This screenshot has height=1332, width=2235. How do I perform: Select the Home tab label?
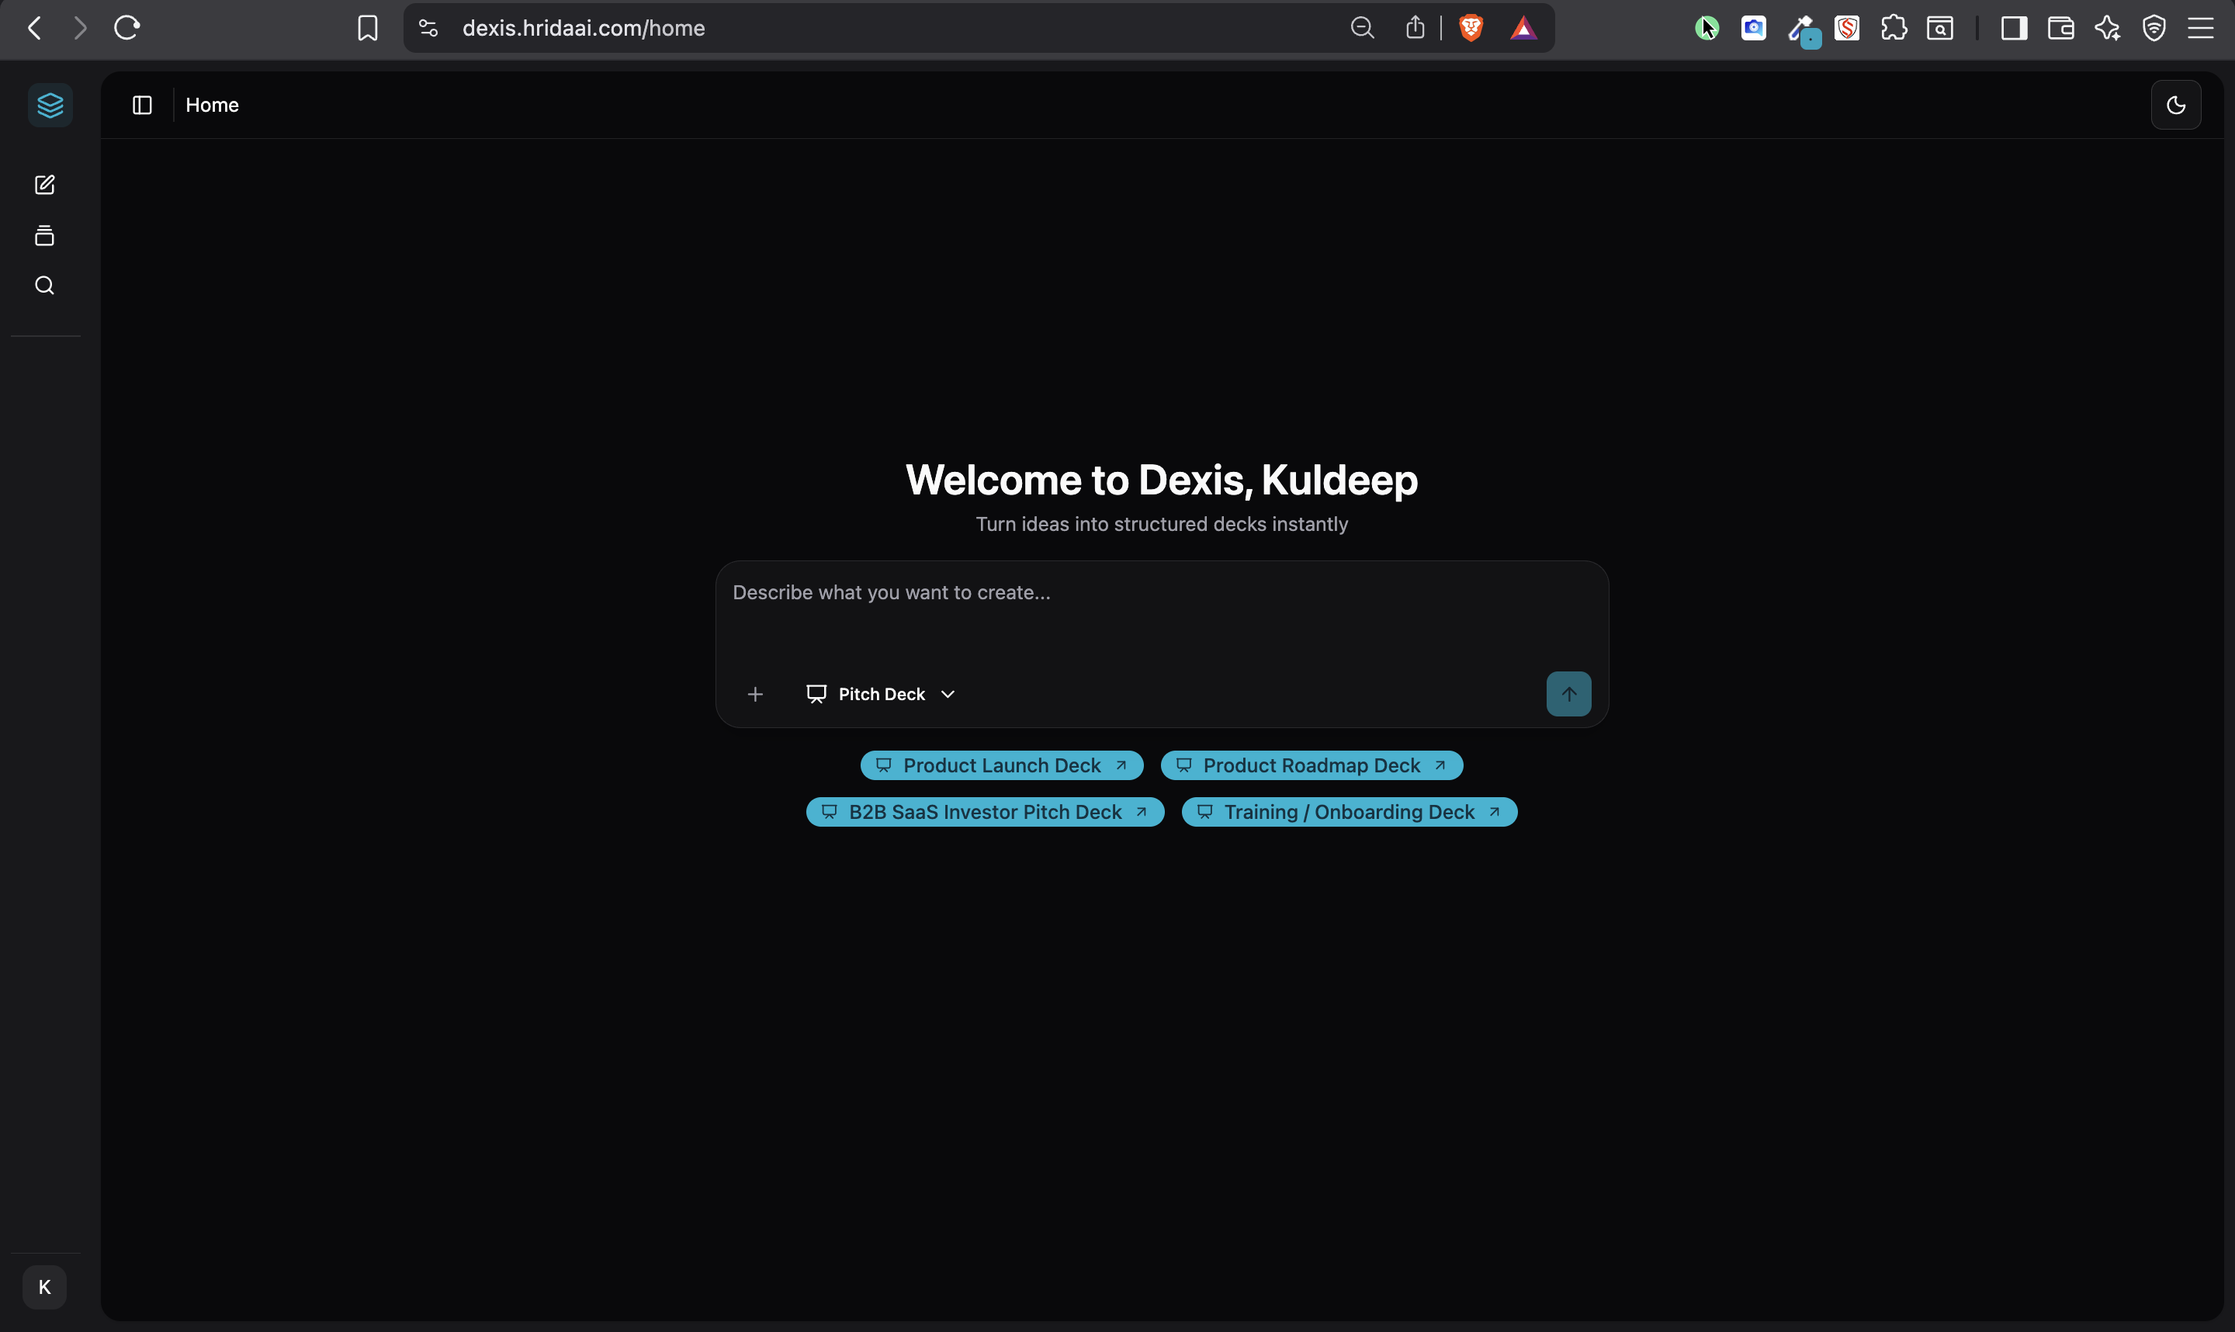click(212, 105)
